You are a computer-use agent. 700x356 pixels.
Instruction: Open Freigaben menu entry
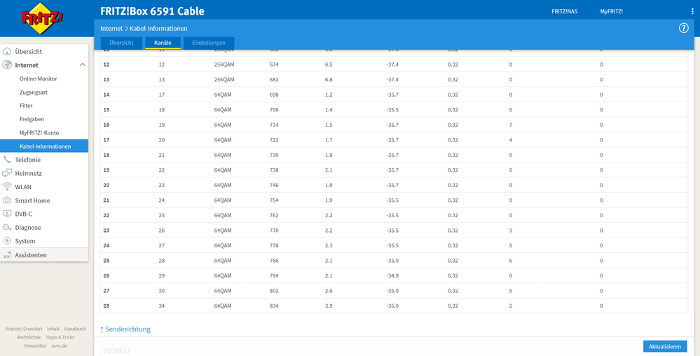(32, 119)
